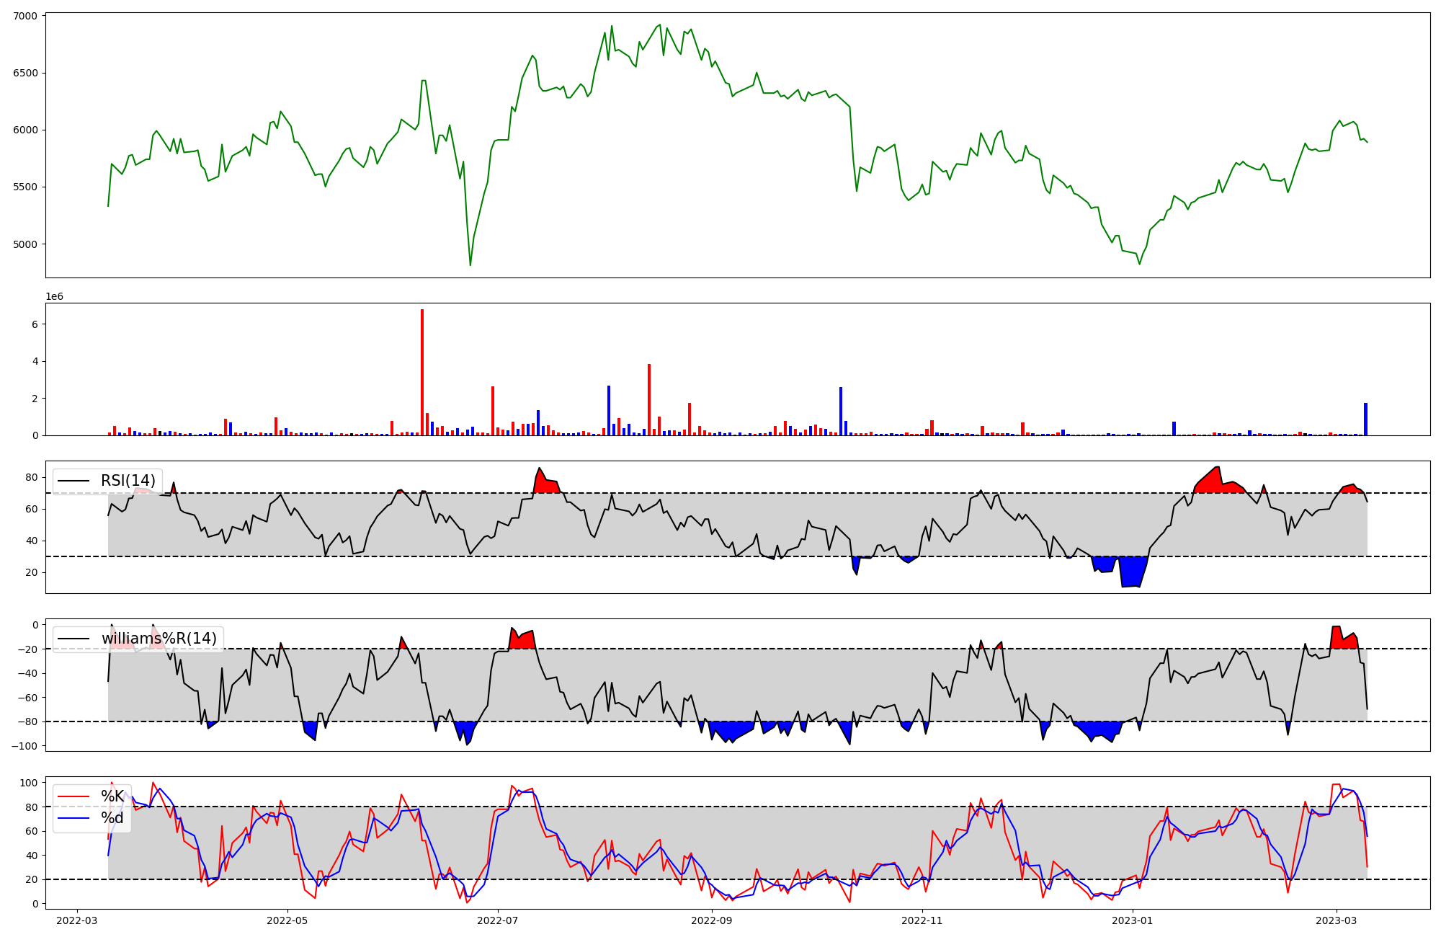Click the williams%R(14) legend label
This screenshot has width=1441, height=937.
159,639
